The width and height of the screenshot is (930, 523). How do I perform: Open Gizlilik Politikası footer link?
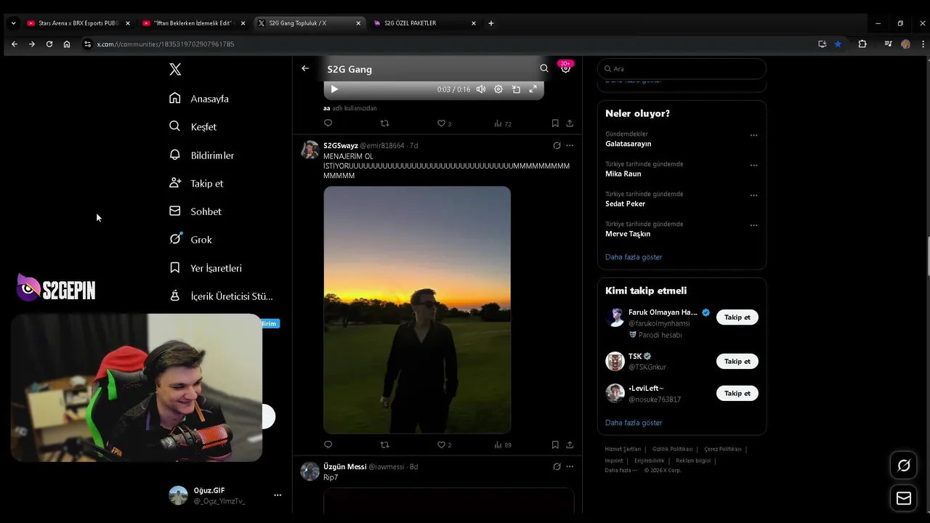(x=672, y=449)
